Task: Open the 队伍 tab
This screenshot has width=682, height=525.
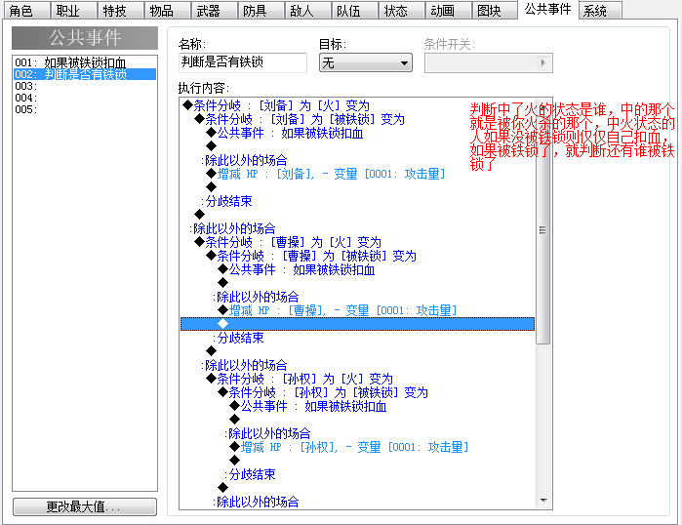Action: pyautogui.click(x=354, y=10)
